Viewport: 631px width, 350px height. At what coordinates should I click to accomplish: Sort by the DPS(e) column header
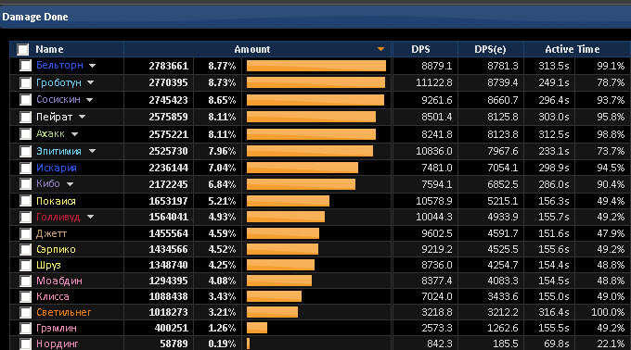point(490,49)
